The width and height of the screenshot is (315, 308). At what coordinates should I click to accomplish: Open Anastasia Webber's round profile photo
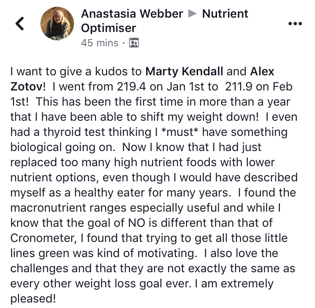coord(57,24)
